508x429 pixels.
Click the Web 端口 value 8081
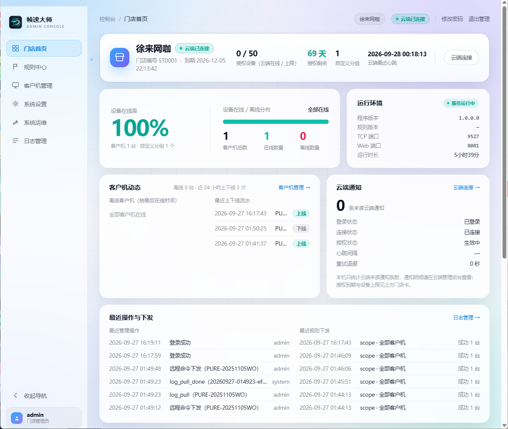point(473,146)
